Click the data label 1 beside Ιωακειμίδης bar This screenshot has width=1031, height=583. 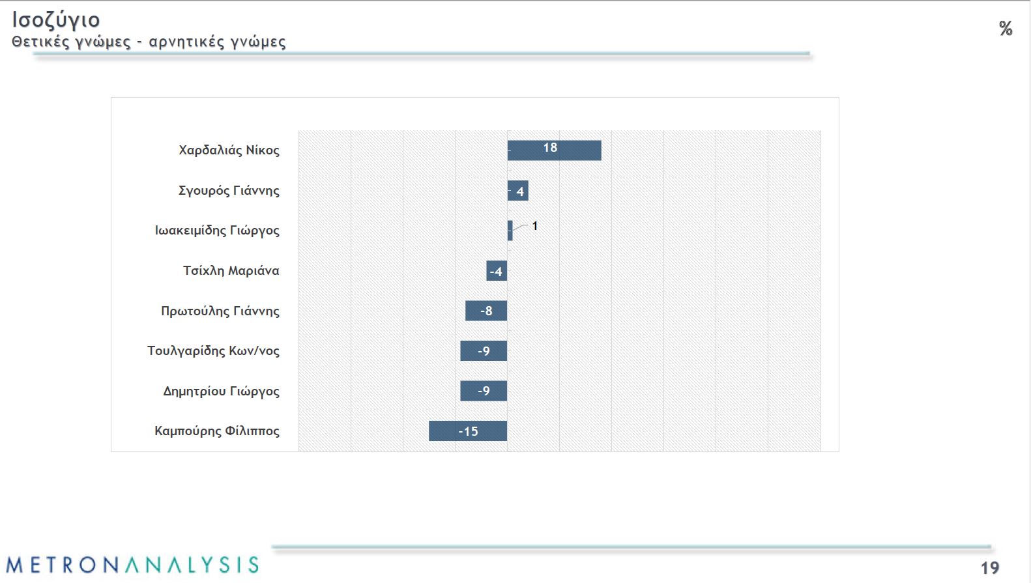535,226
